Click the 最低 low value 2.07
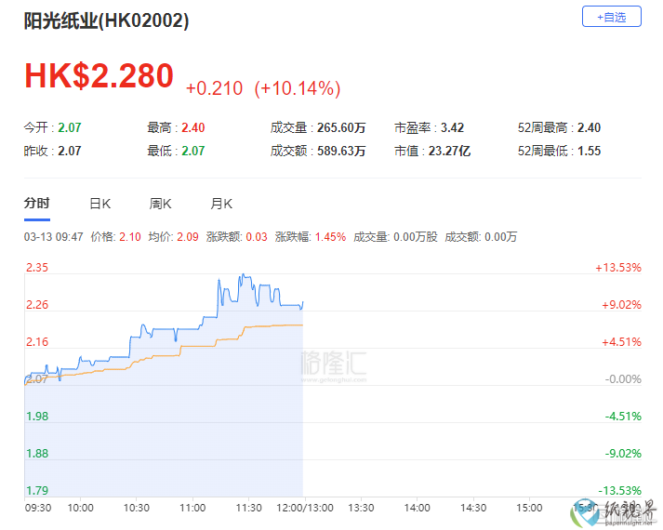Viewport: 663px width, 530px height. coord(193,151)
